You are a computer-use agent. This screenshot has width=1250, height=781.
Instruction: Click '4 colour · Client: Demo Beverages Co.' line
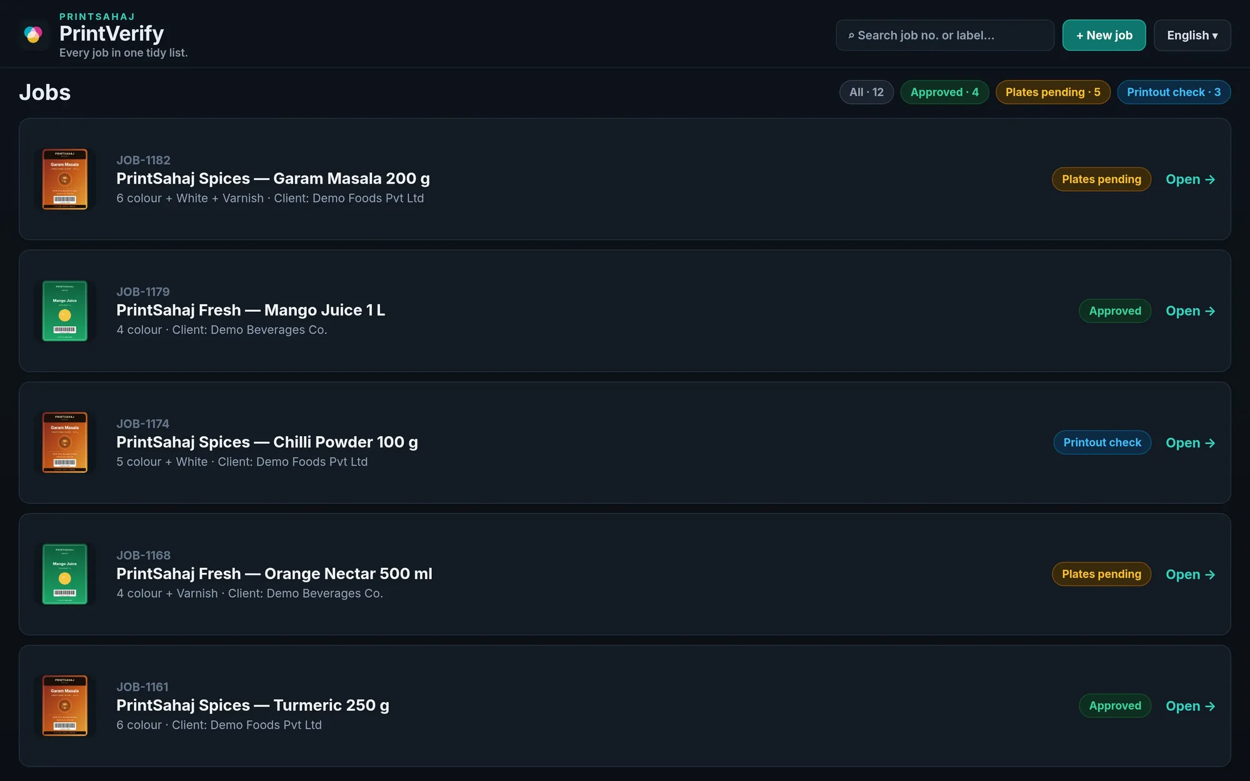click(222, 330)
